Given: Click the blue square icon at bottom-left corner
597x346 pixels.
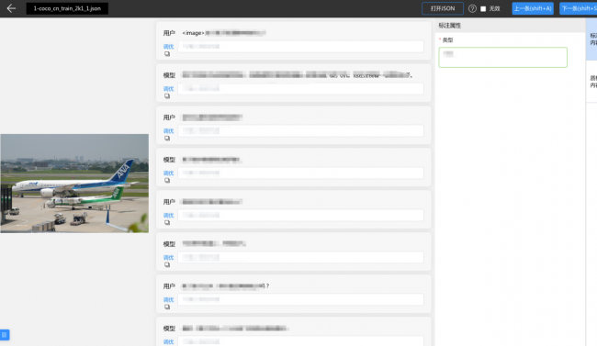Looking at the screenshot, I should click(x=5, y=335).
